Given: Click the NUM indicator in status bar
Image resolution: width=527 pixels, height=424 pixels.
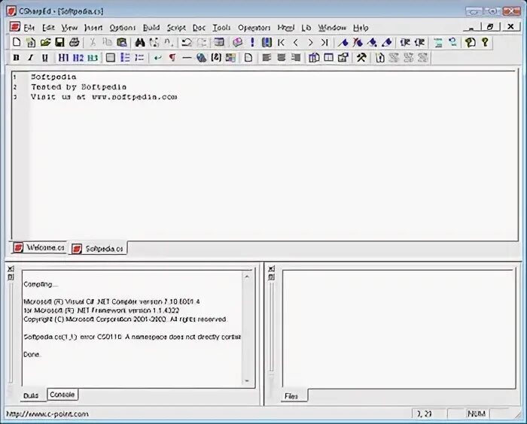Looking at the screenshot, I should click(477, 414).
